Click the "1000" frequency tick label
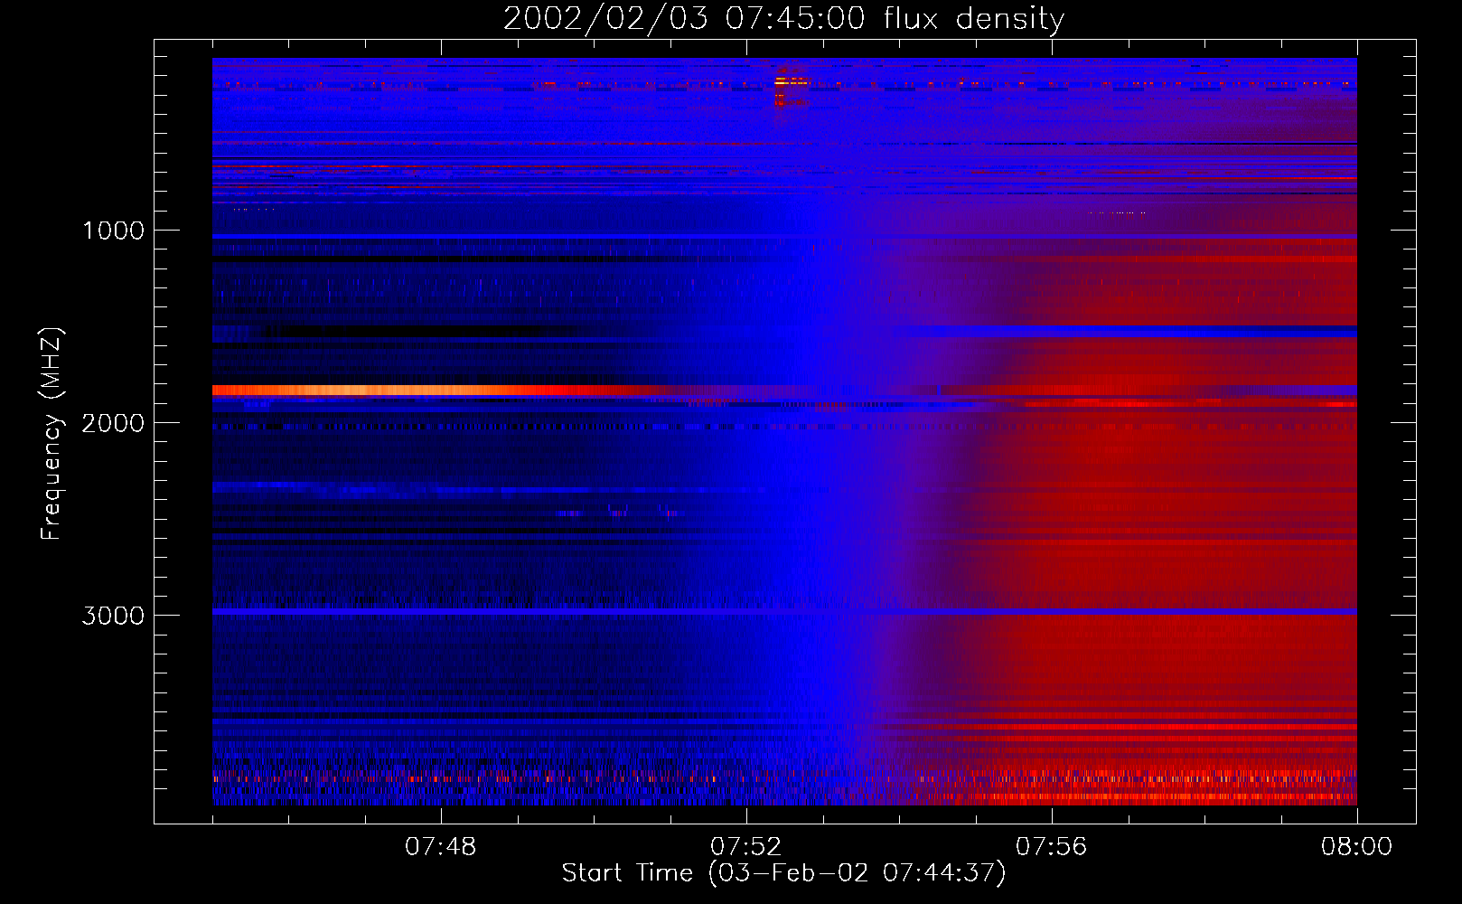The width and height of the screenshot is (1462, 904). [x=113, y=231]
